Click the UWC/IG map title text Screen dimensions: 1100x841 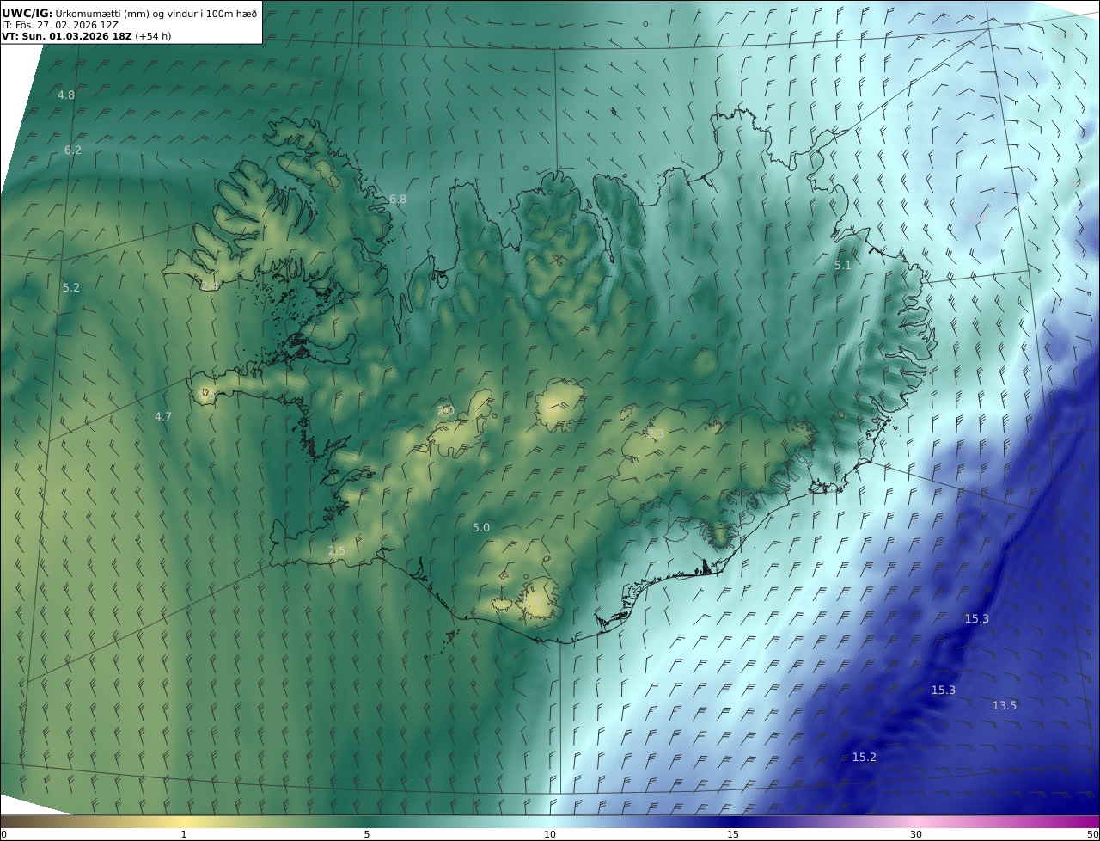tap(129, 13)
